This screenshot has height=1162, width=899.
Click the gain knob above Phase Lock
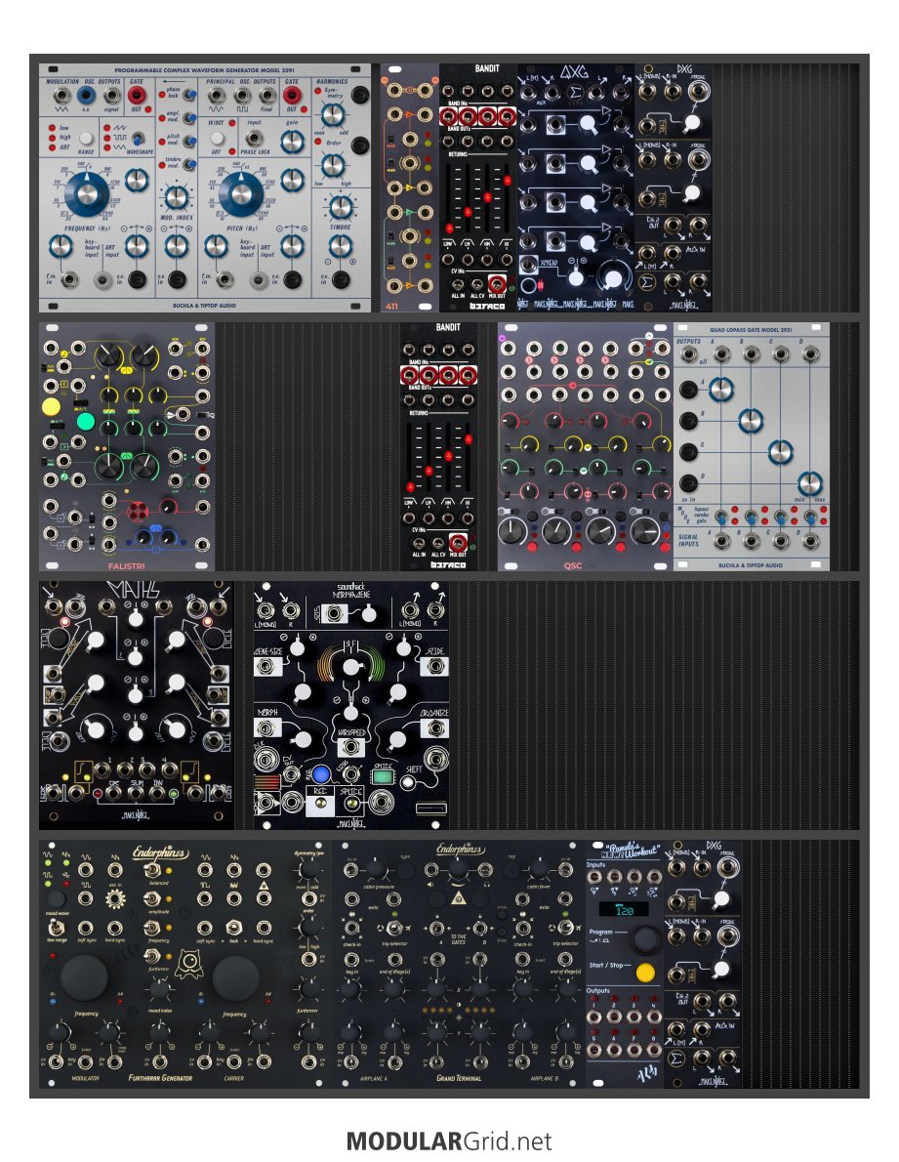tap(293, 140)
